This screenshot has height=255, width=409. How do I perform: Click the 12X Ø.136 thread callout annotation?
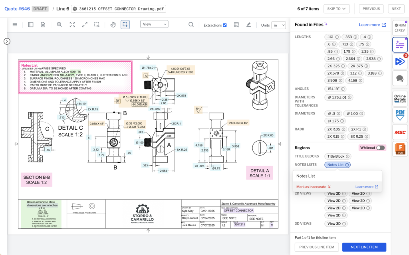point(181,70)
